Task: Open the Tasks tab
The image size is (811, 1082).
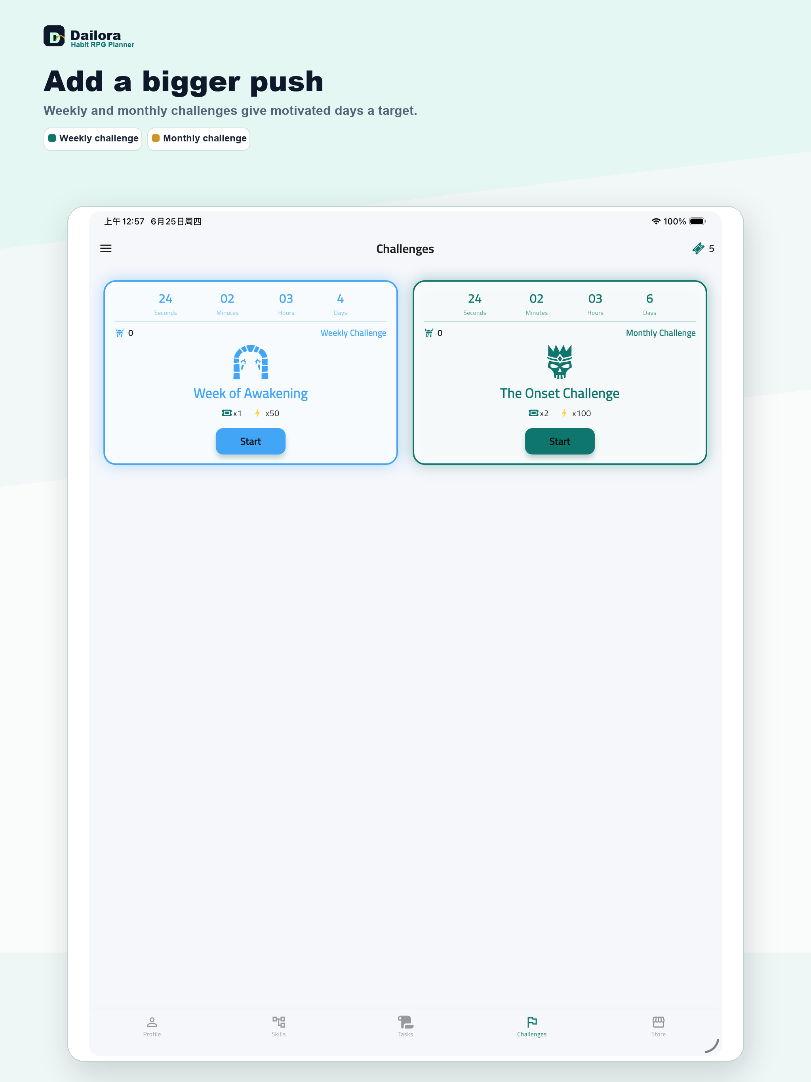Action: click(405, 1026)
